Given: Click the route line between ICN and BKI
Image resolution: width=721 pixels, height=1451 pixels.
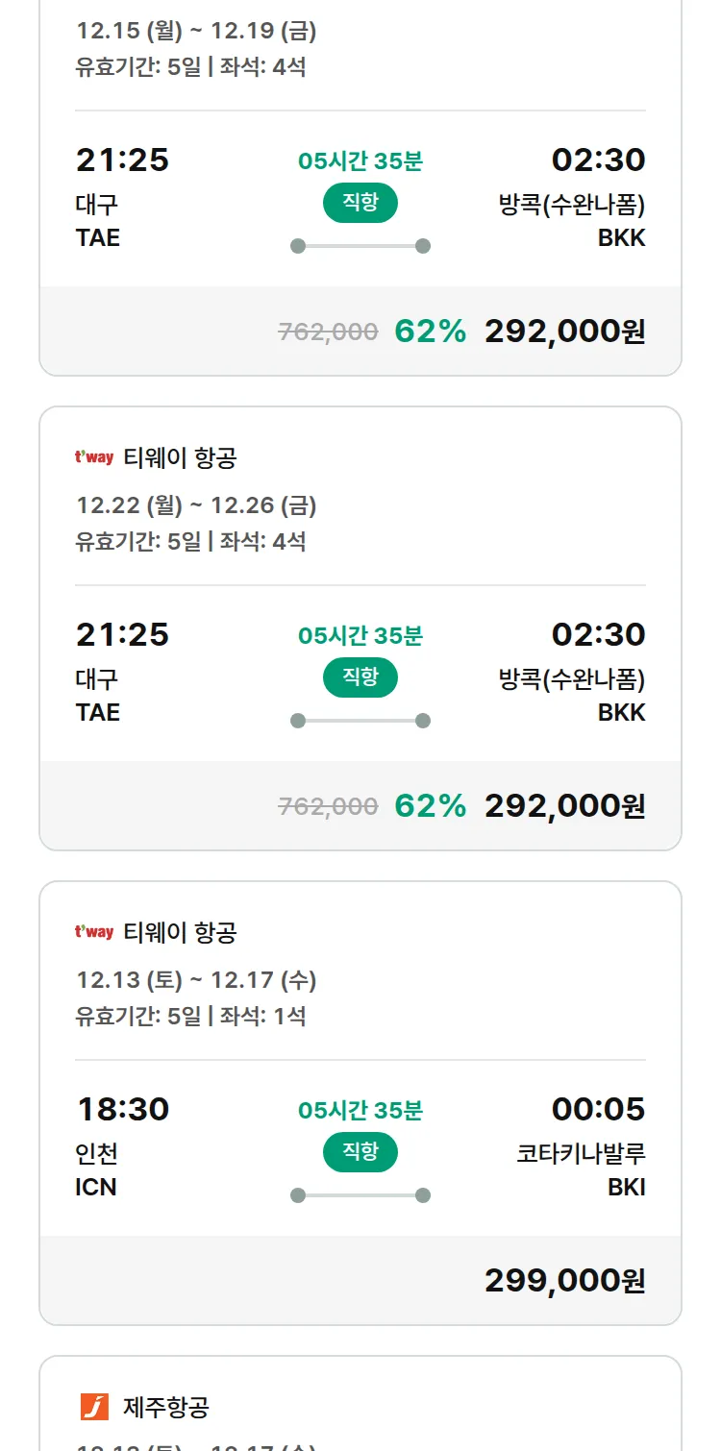Looking at the screenshot, I should 360,1195.
